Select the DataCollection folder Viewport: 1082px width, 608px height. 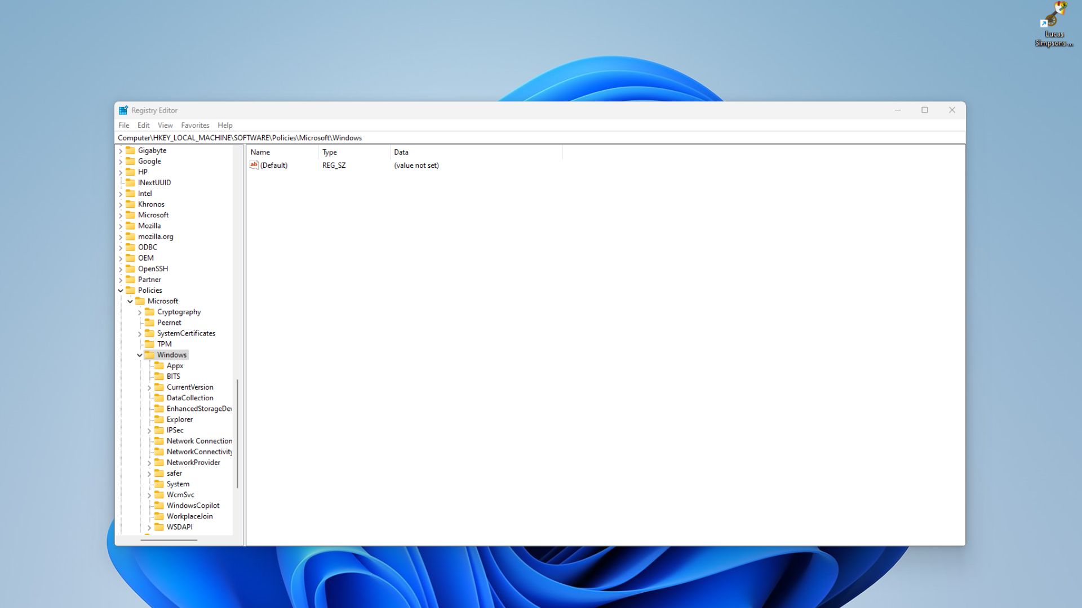[189, 397]
